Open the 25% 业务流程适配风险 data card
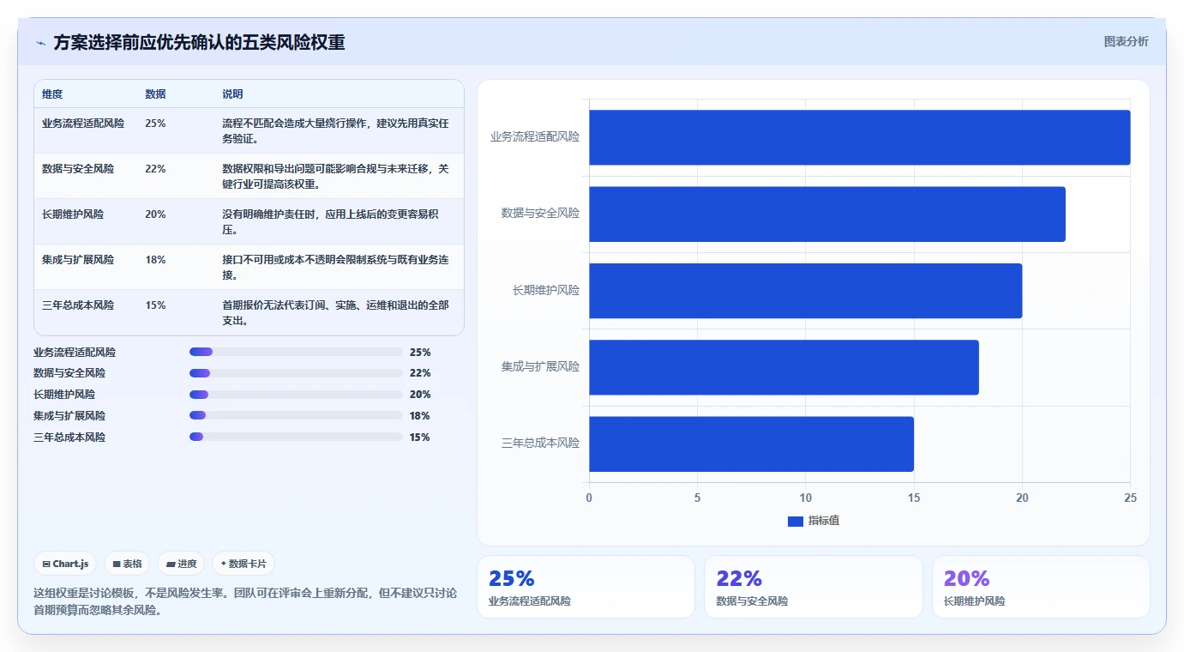 586,587
